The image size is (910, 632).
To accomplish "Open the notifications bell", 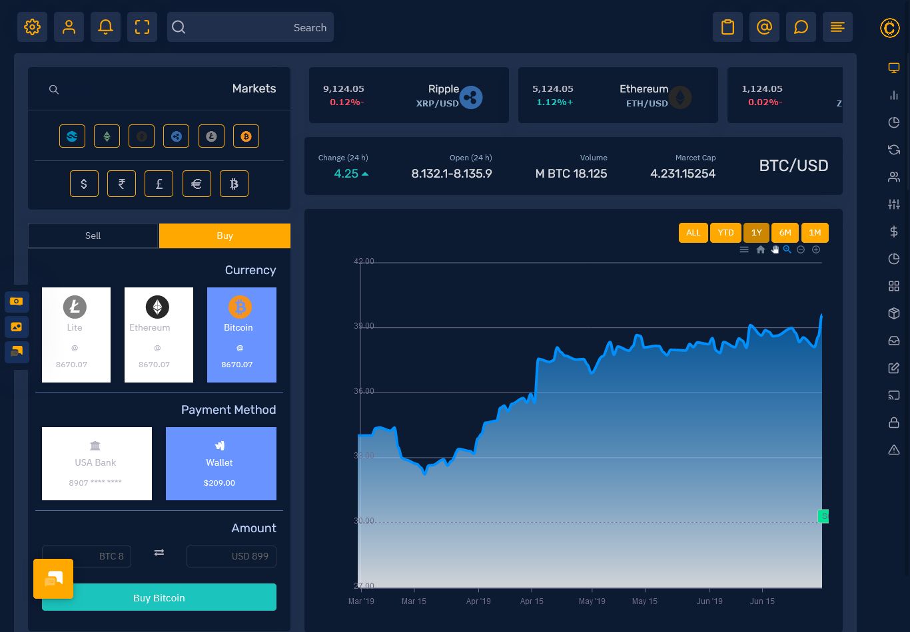I will [105, 27].
